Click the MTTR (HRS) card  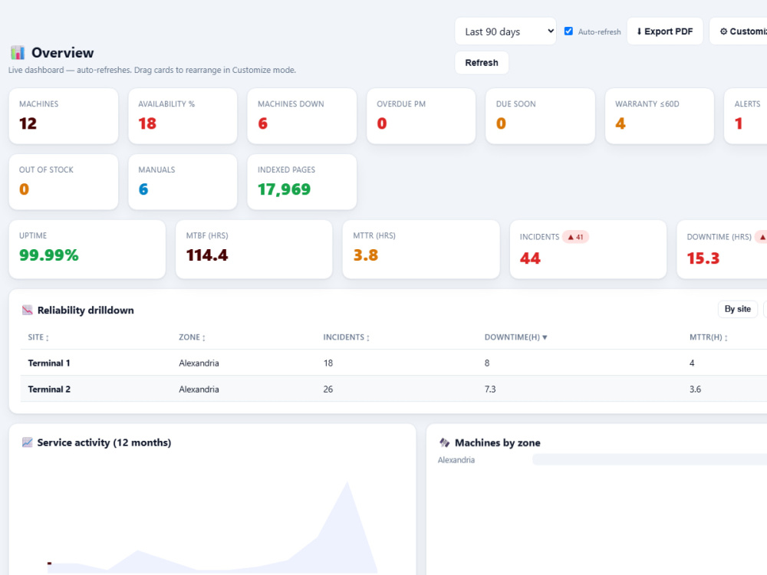pos(421,249)
